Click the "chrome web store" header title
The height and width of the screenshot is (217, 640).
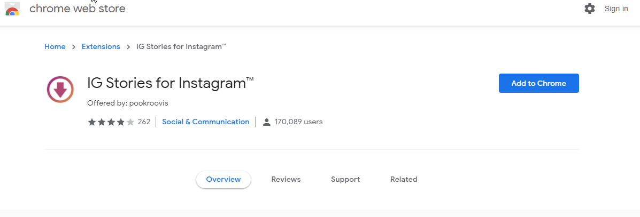(77, 9)
